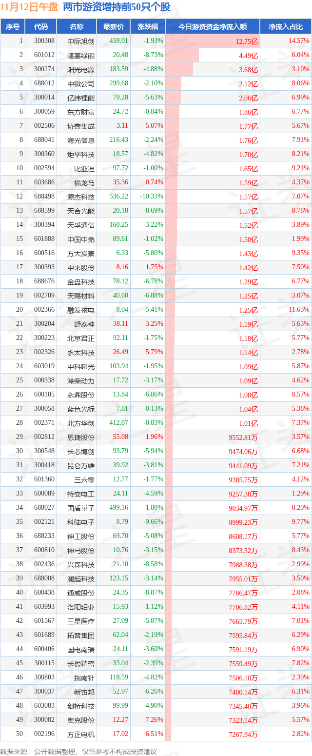The height and width of the screenshot is (756, 312).
Task: Click the stock name 金盘科技
Action: (x=81, y=282)
